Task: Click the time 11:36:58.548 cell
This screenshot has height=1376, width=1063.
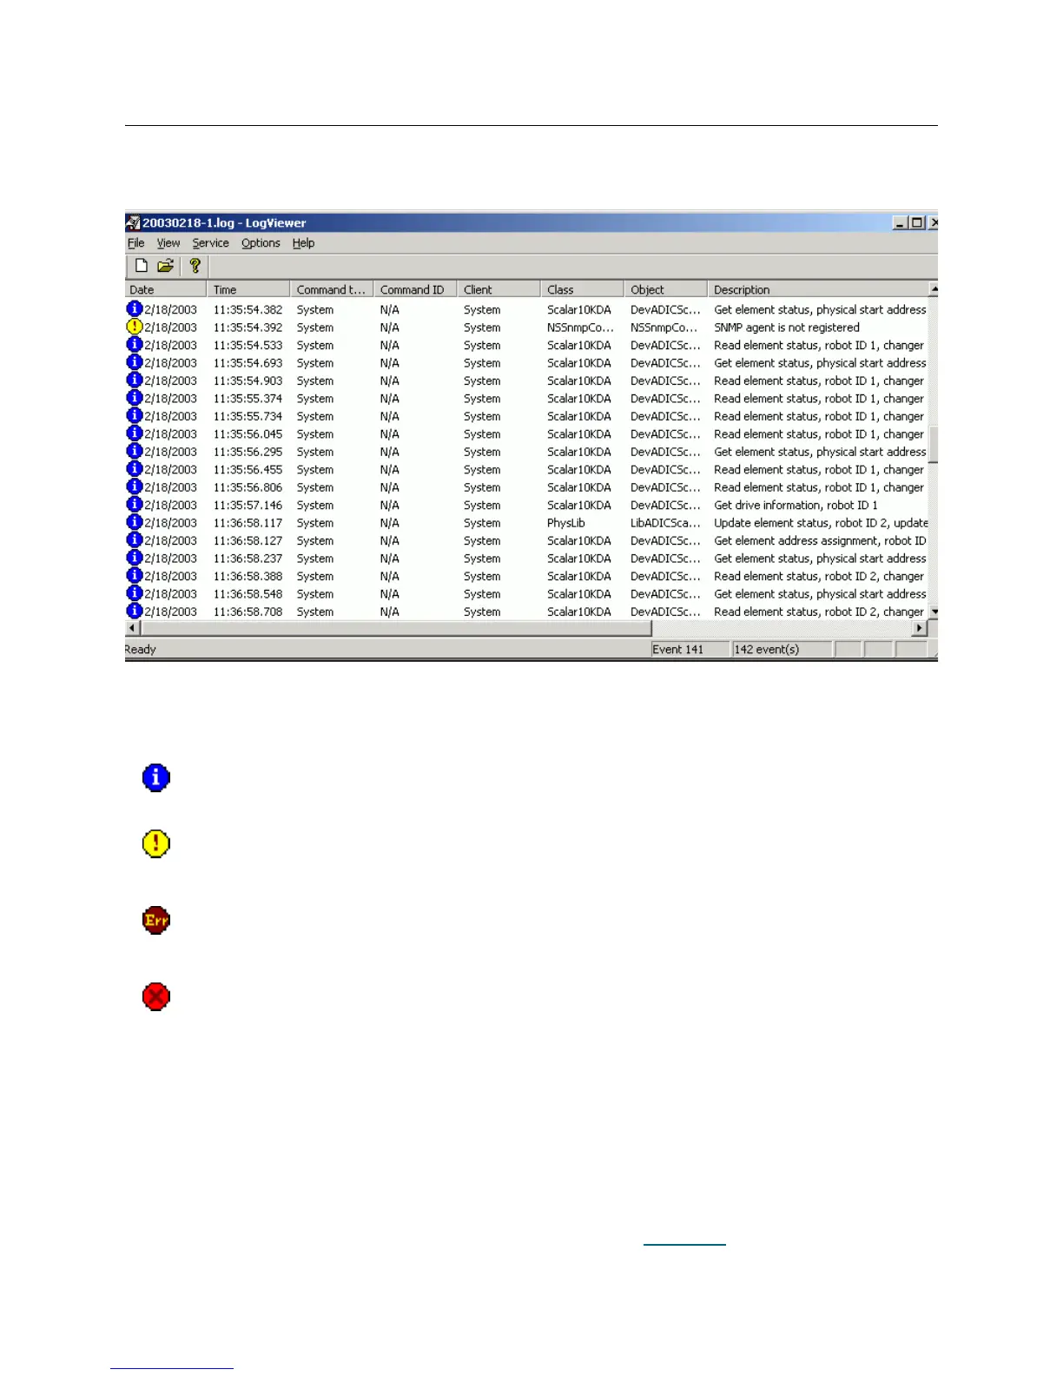Action: tap(248, 594)
